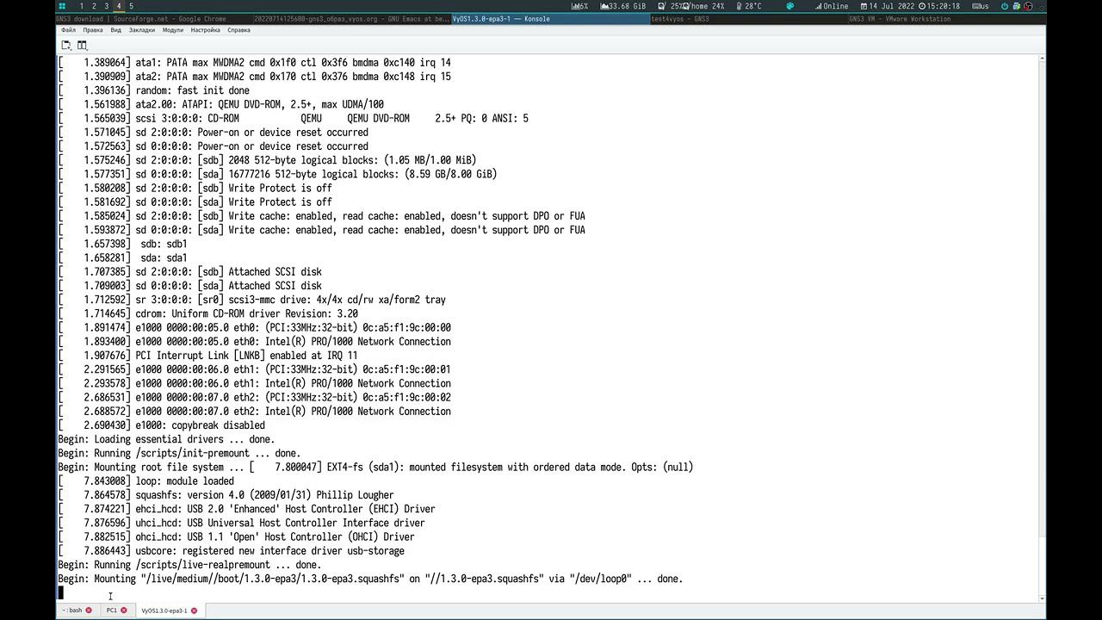Viewport: 1102px width, 620px height.
Task: Open the calendar date 14 Jul 2022
Action: (x=888, y=6)
